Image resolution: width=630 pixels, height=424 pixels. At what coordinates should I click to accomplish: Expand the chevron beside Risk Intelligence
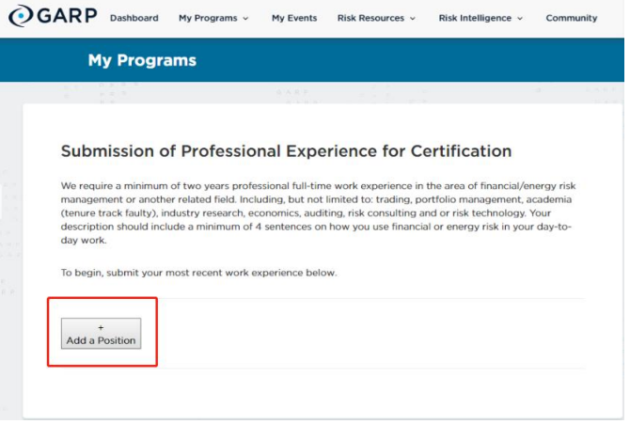click(x=520, y=19)
